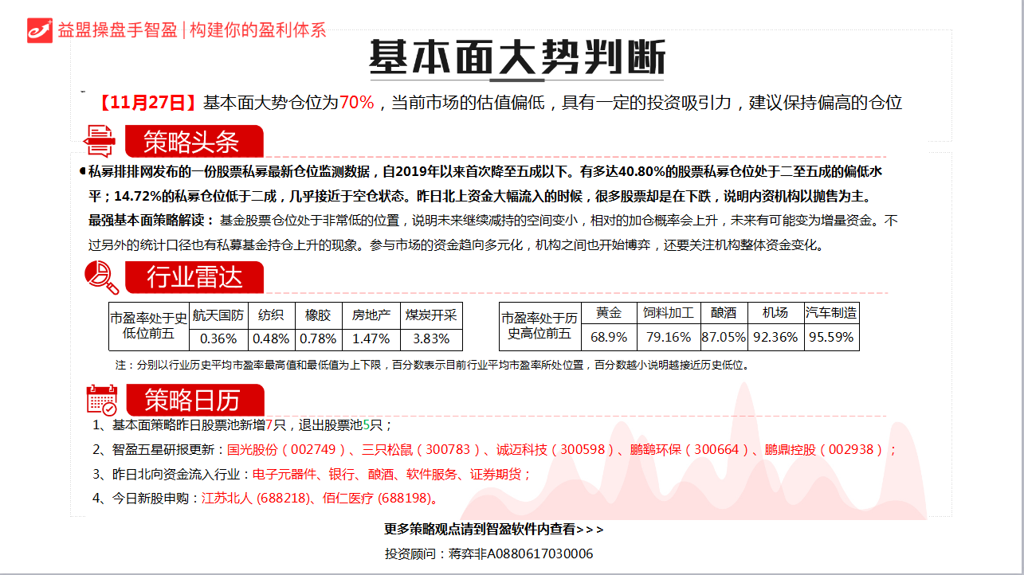Screen dimensions: 1024x575
Task: Click the calendar icon beside 策略日历
Action: click(101, 400)
